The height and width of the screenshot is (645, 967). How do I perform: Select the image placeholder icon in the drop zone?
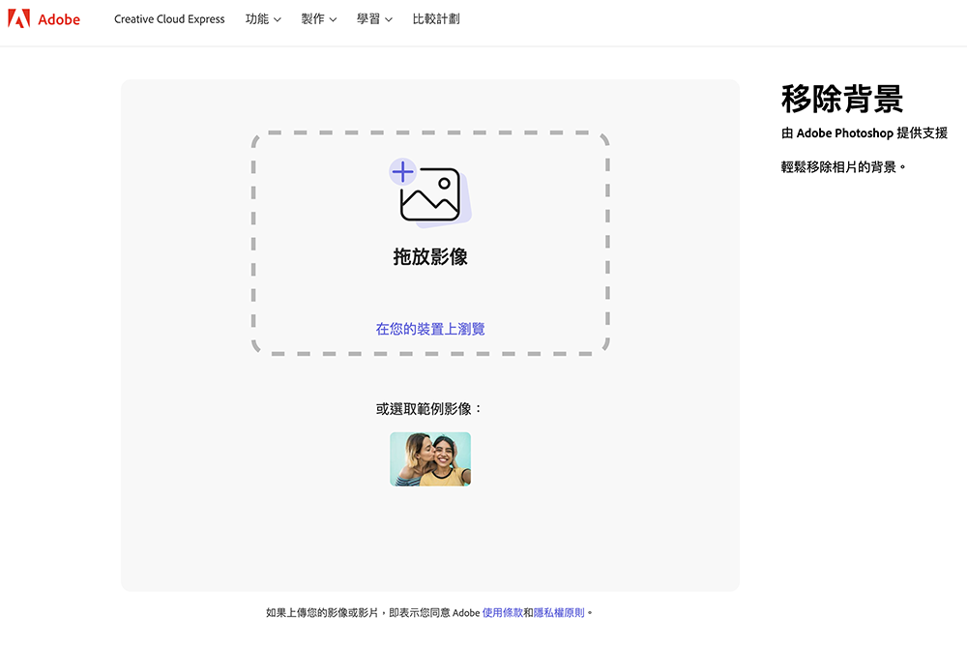click(434, 194)
